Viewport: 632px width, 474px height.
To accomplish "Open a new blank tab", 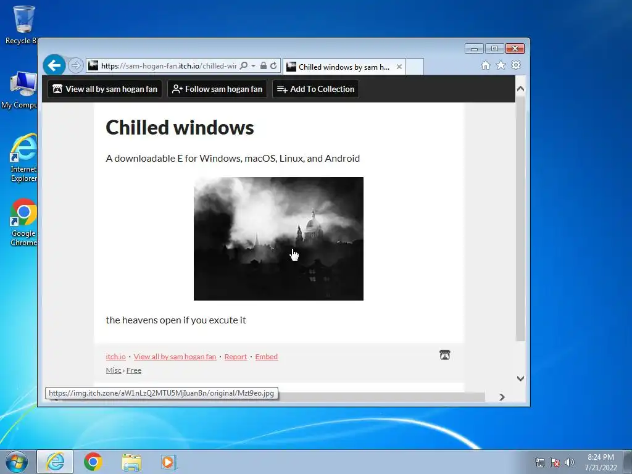I will (415, 67).
